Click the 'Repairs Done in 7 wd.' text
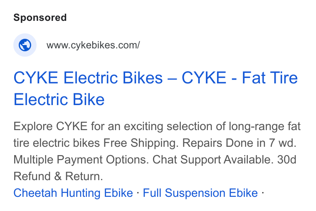This screenshot has height=211, width=316. point(239,143)
